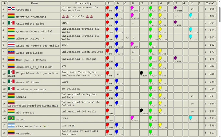This screenshot has height=137, width=221.
Task: Click UnratedPUJ's green balloon for problem F
Action: tap(151, 132)
